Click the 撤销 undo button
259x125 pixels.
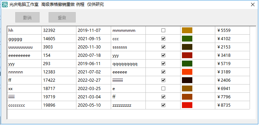27,17
